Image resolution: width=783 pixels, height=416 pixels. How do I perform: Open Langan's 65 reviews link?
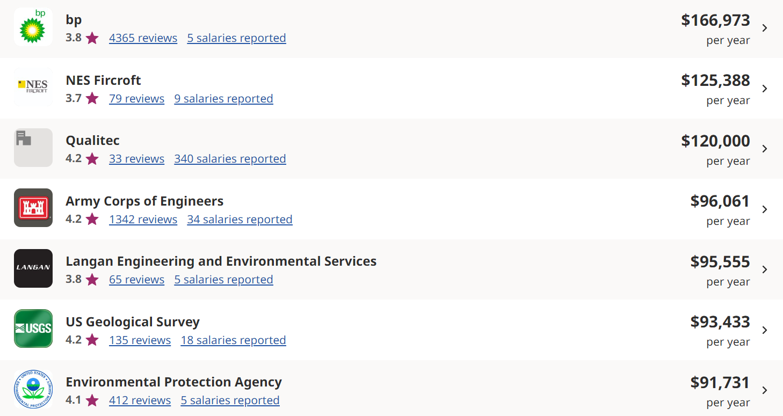pos(136,280)
